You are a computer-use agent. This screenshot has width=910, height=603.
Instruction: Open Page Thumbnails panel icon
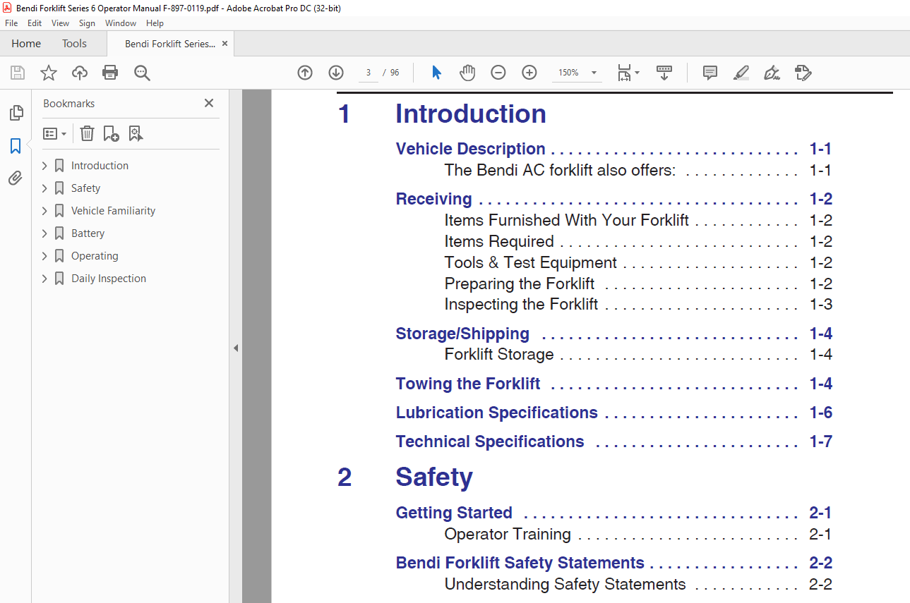[16, 113]
